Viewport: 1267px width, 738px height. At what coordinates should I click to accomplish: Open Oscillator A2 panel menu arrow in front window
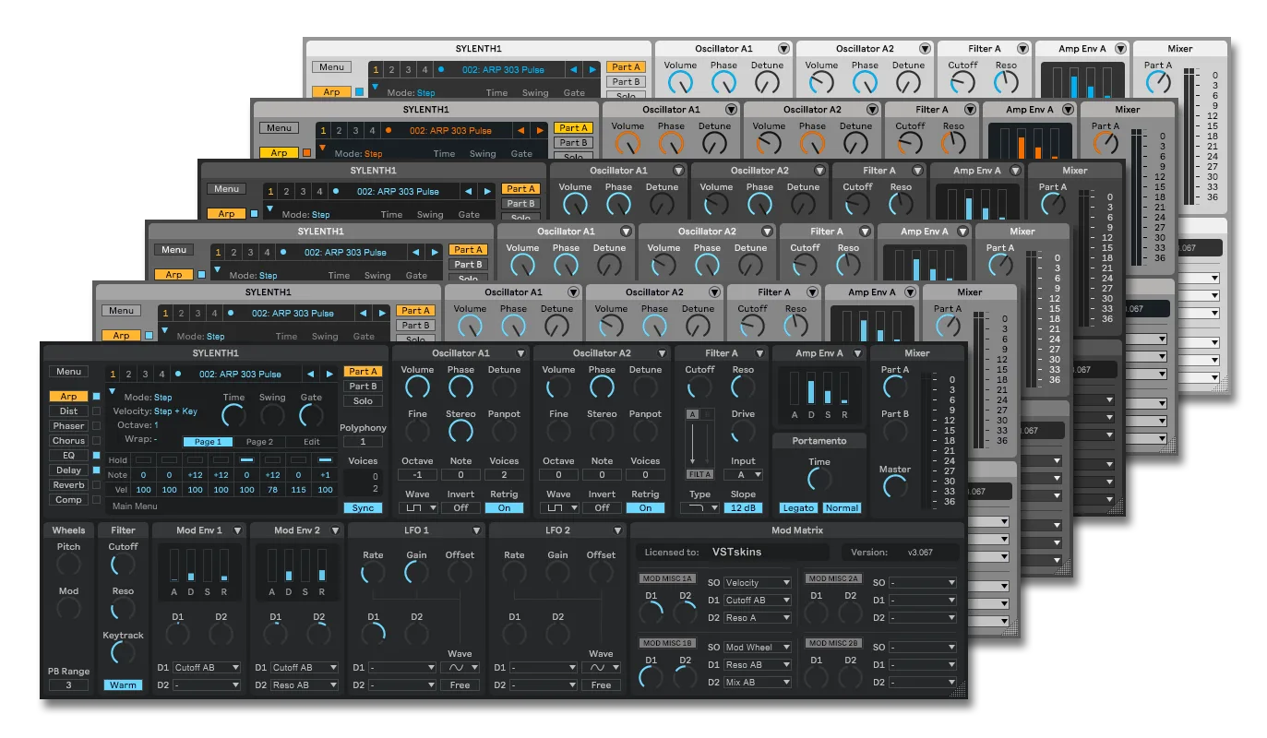(662, 353)
